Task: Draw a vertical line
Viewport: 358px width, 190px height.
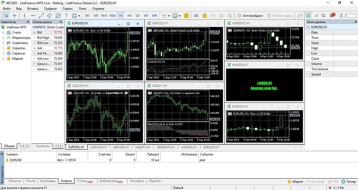Action: pos(24,15)
